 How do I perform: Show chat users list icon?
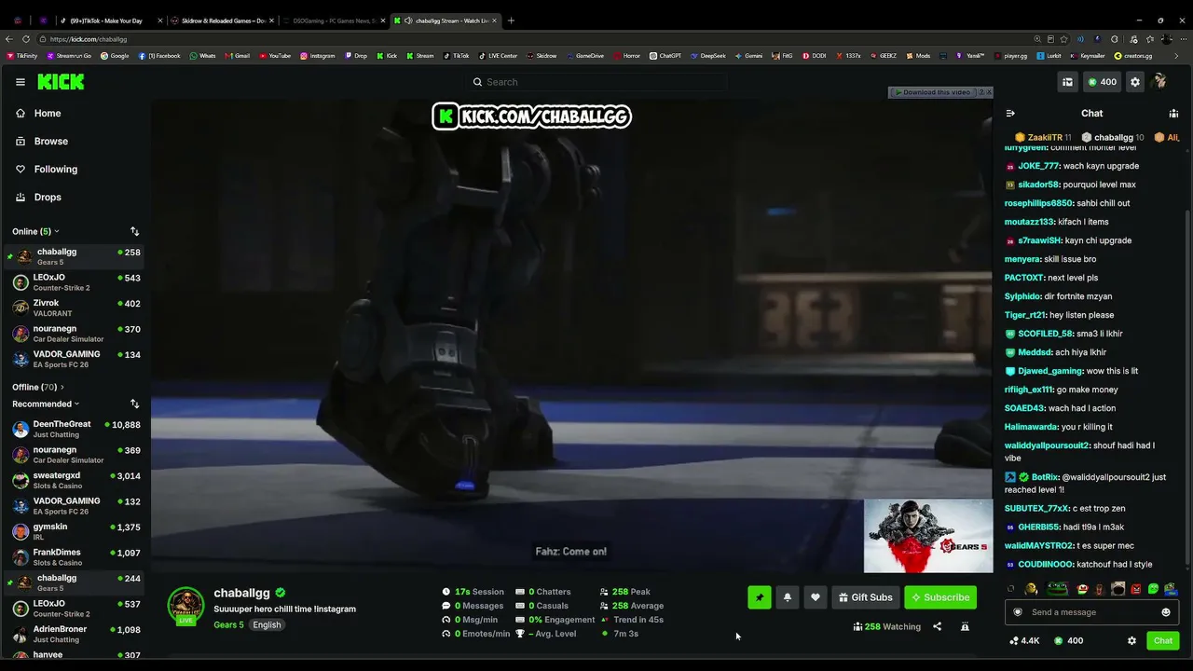click(x=1173, y=114)
